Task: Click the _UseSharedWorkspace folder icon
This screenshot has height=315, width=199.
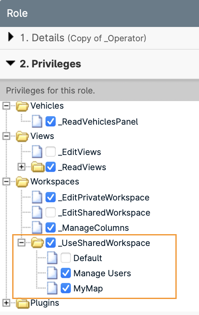Action: click(38, 243)
